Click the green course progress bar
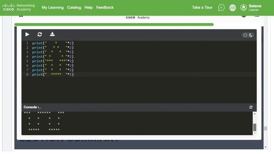The height and width of the screenshot is (154, 274). tap(114, 24)
